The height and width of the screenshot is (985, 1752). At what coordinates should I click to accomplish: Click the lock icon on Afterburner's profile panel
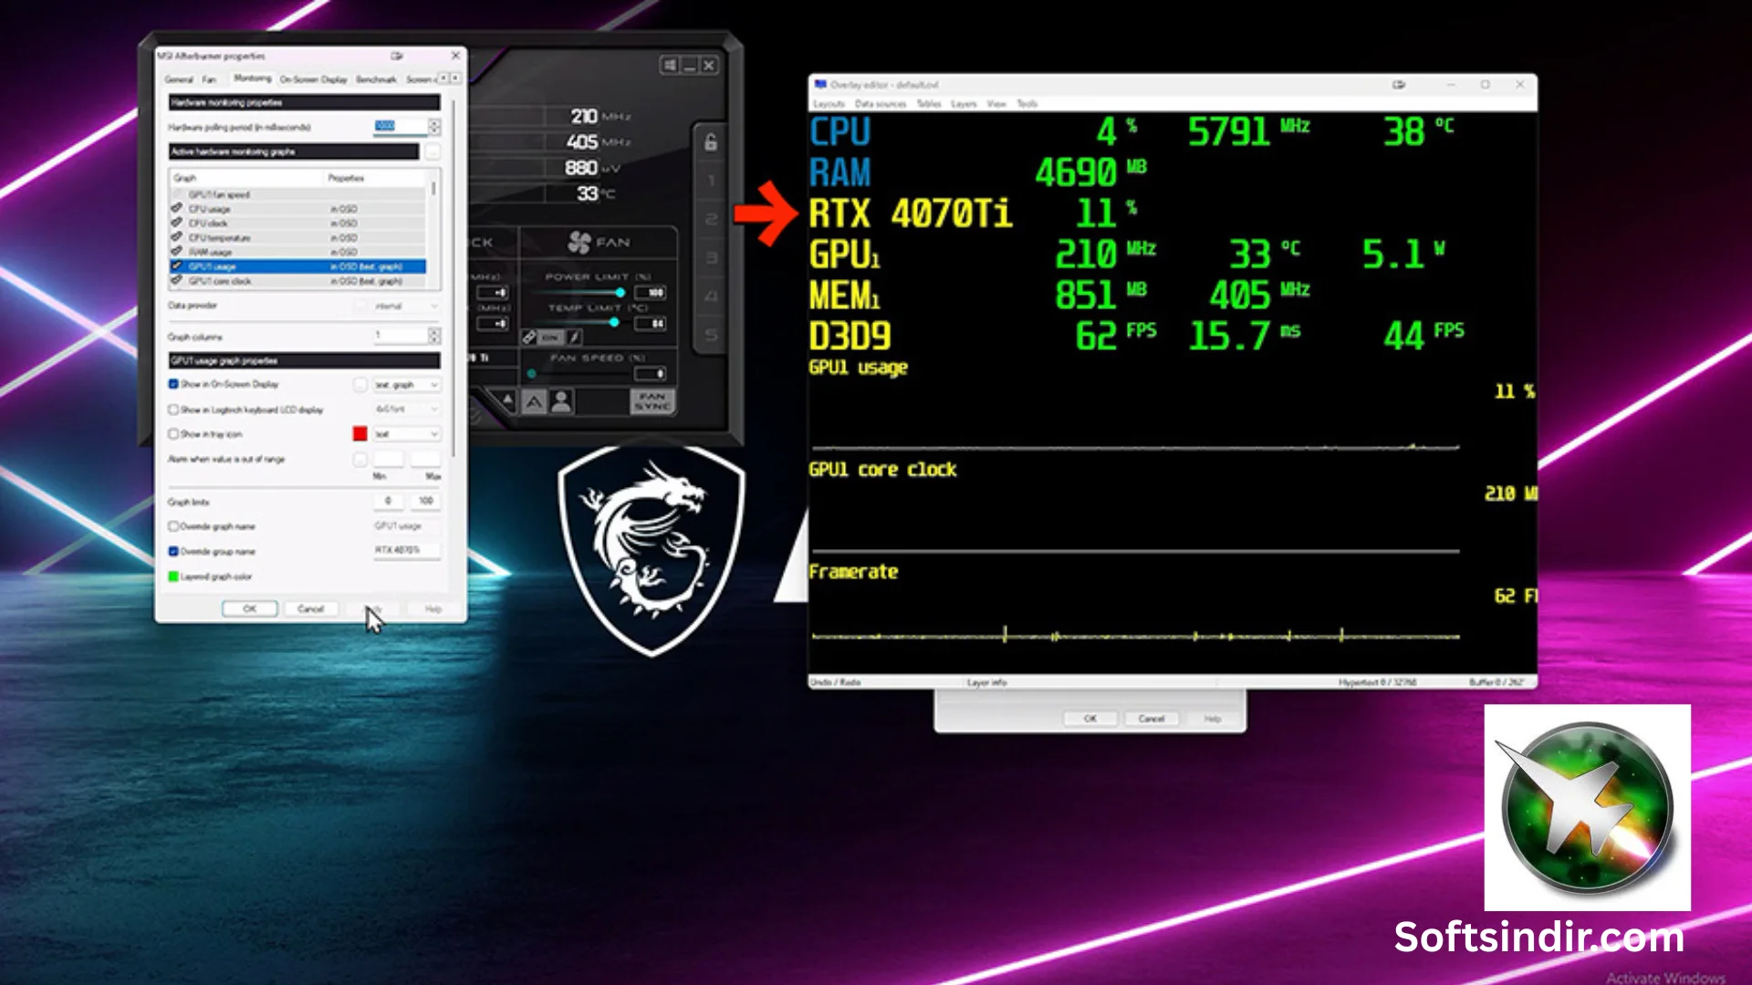pos(710,141)
